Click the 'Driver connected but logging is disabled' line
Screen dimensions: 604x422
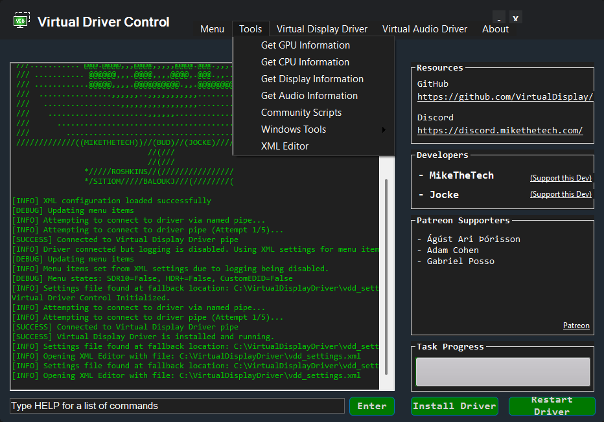195,249
